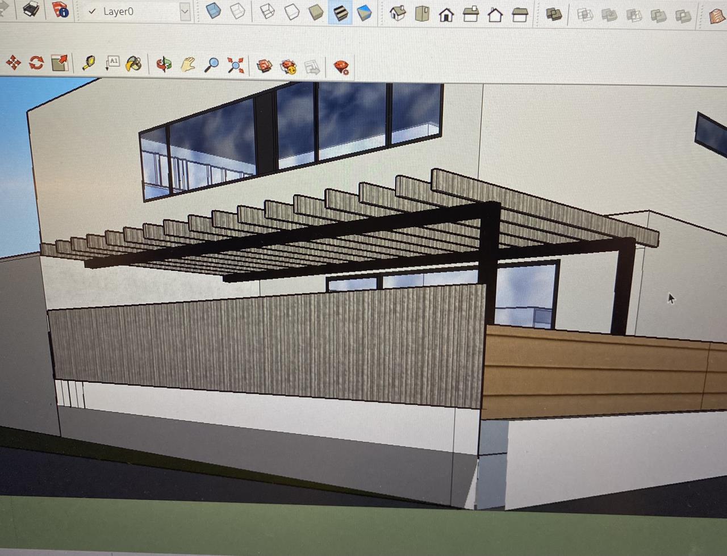Switch to Hidden Line face style
This screenshot has width=727, height=556.
pyautogui.click(x=291, y=12)
